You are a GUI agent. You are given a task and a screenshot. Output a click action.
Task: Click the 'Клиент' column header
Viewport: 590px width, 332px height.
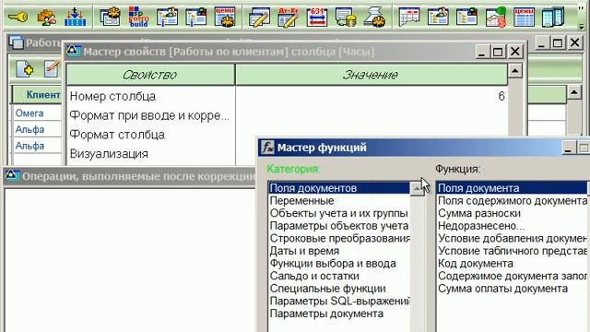tap(37, 94)
